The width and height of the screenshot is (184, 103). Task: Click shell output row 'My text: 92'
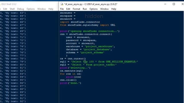point(13,101)
